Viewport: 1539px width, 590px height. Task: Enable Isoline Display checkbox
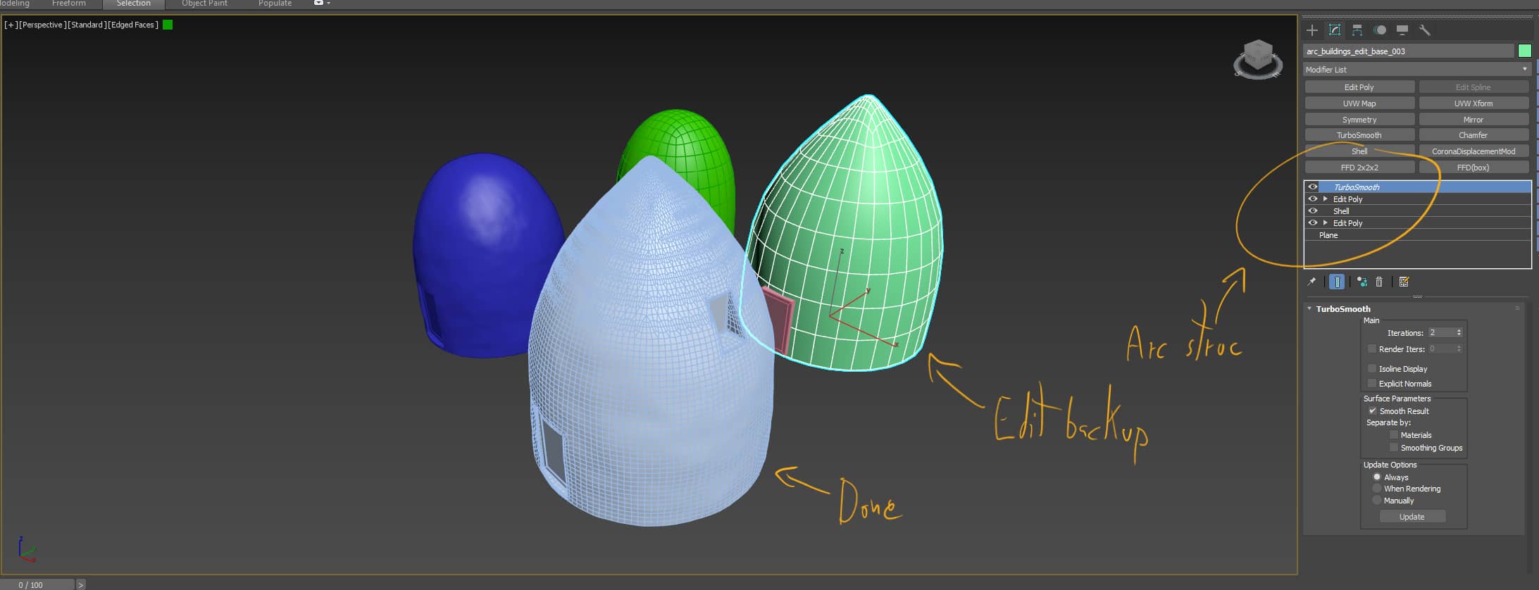point(1372,369)
